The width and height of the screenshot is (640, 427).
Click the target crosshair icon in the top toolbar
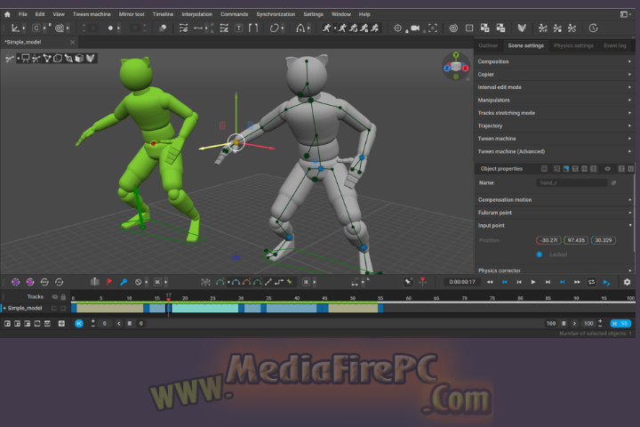(x=397, y=28)
